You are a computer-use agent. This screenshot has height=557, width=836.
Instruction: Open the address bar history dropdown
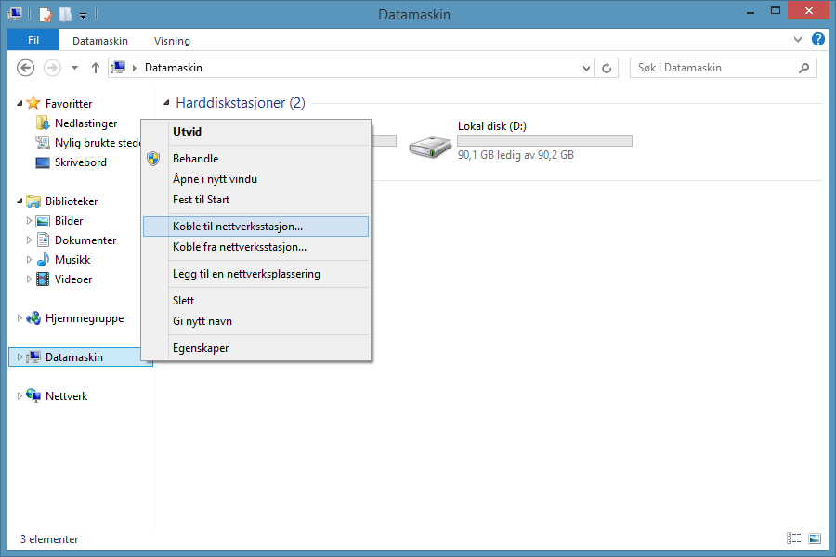586,68
